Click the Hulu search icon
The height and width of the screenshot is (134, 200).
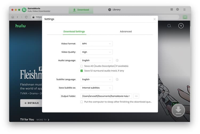click(x=169, y=26)
